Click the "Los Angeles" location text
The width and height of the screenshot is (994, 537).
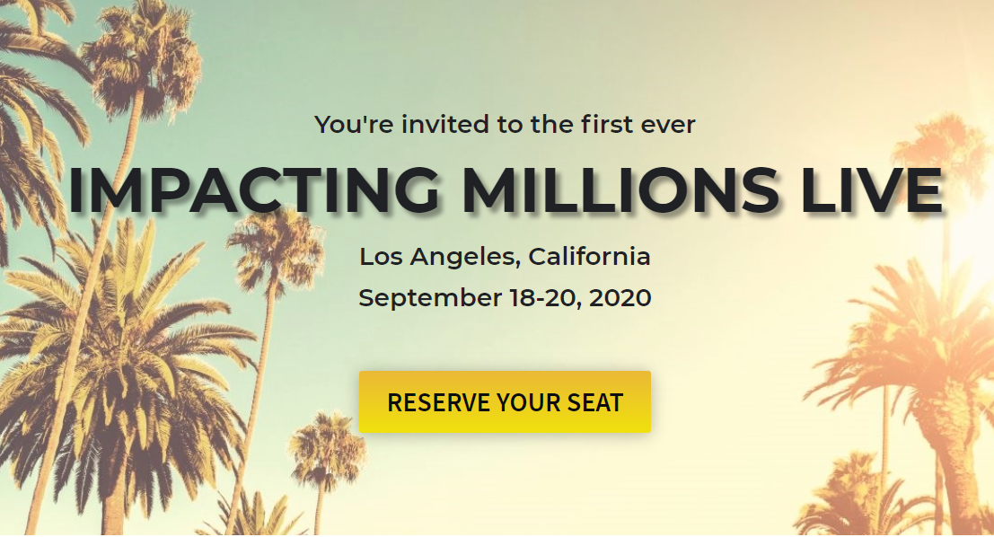(439, 257)
